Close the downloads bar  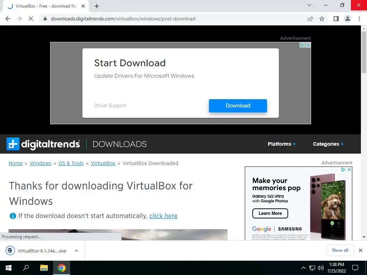pyautogui.click(x=361, y=250)
